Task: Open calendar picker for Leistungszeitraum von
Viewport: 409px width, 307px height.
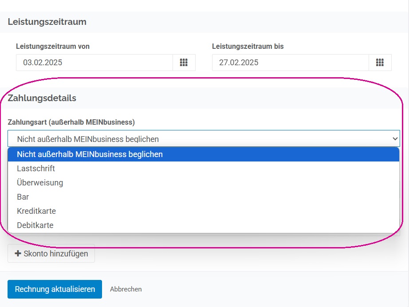Action: tap(184, 63)
